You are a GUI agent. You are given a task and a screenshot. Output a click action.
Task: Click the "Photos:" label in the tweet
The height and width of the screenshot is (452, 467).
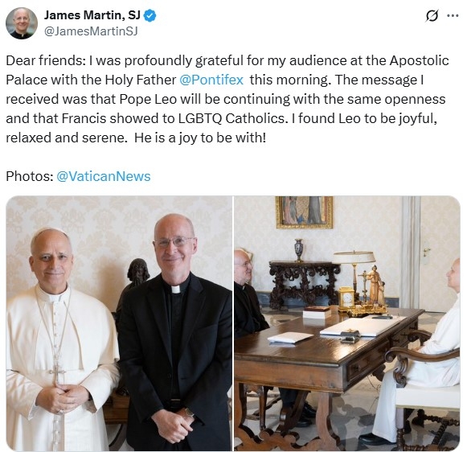click(x=30, y=176)
